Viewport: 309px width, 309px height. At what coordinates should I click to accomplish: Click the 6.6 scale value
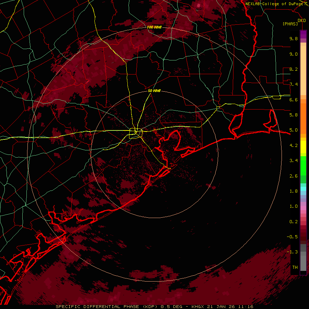tap(294, 100)
